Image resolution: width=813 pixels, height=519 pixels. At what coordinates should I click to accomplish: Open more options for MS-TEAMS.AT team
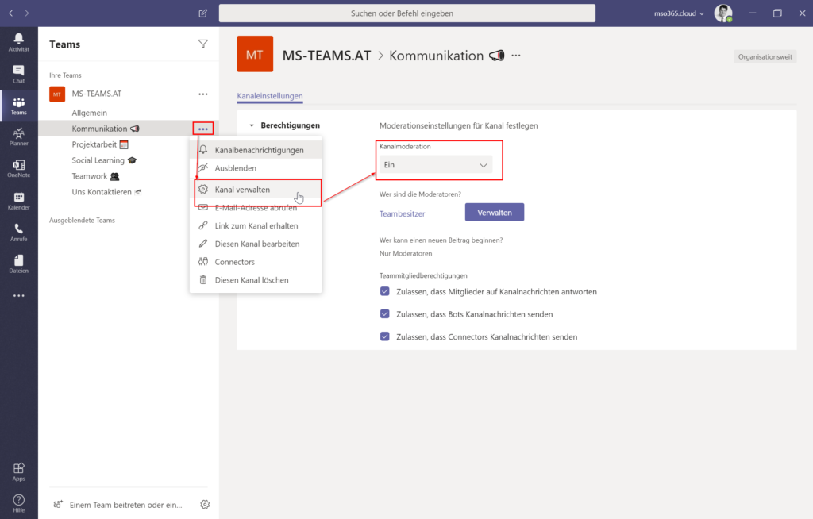(x=202, y=94)
